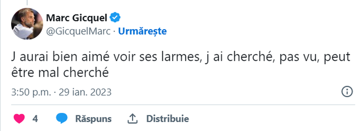This screenshot has height=131, width=361.
Task: Click the Răspuns reply label
Action: tap(93, 119)
